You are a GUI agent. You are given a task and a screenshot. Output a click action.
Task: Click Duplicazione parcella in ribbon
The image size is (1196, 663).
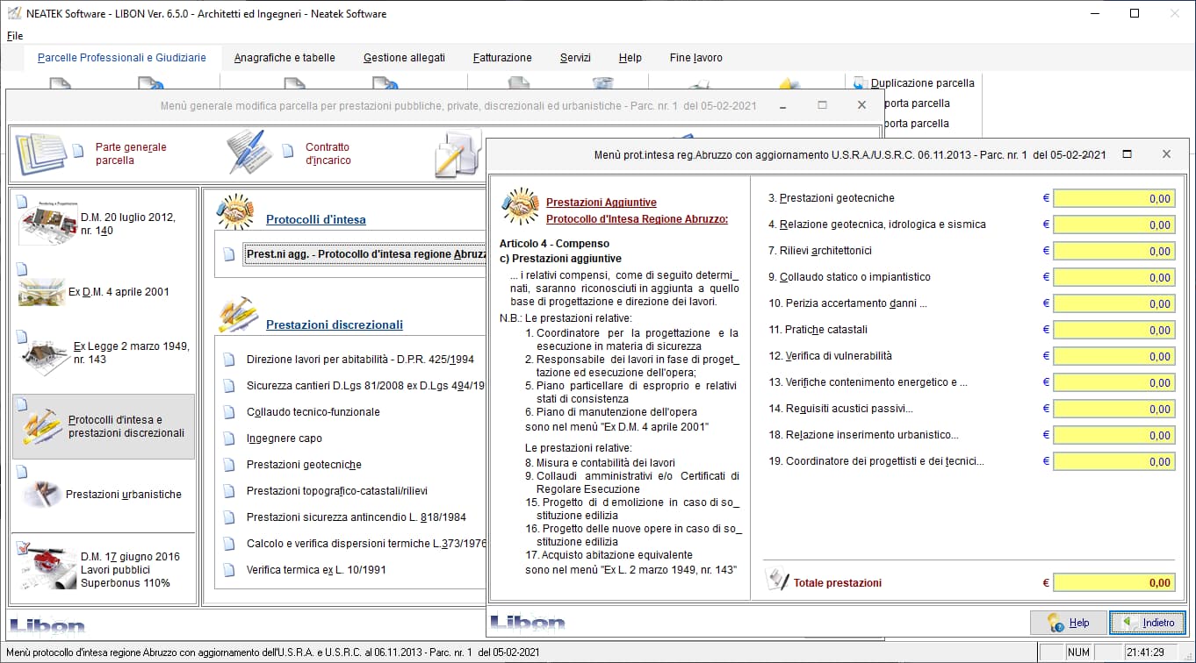pos(922,83)
